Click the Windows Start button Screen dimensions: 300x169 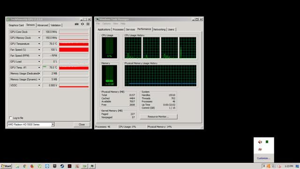click(6, 166)
